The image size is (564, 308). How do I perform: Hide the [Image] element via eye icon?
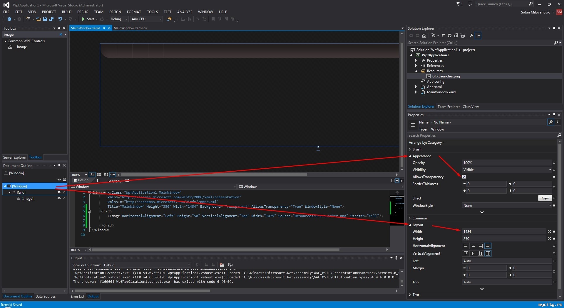point(59,199)
